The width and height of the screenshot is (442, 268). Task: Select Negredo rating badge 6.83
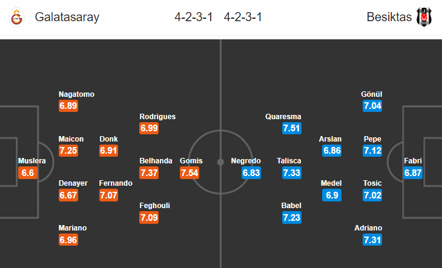(251, 172)
